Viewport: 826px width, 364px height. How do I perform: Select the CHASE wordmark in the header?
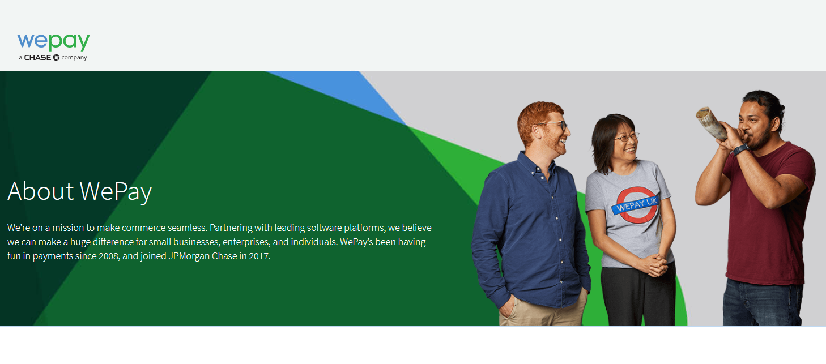(38, 57)
